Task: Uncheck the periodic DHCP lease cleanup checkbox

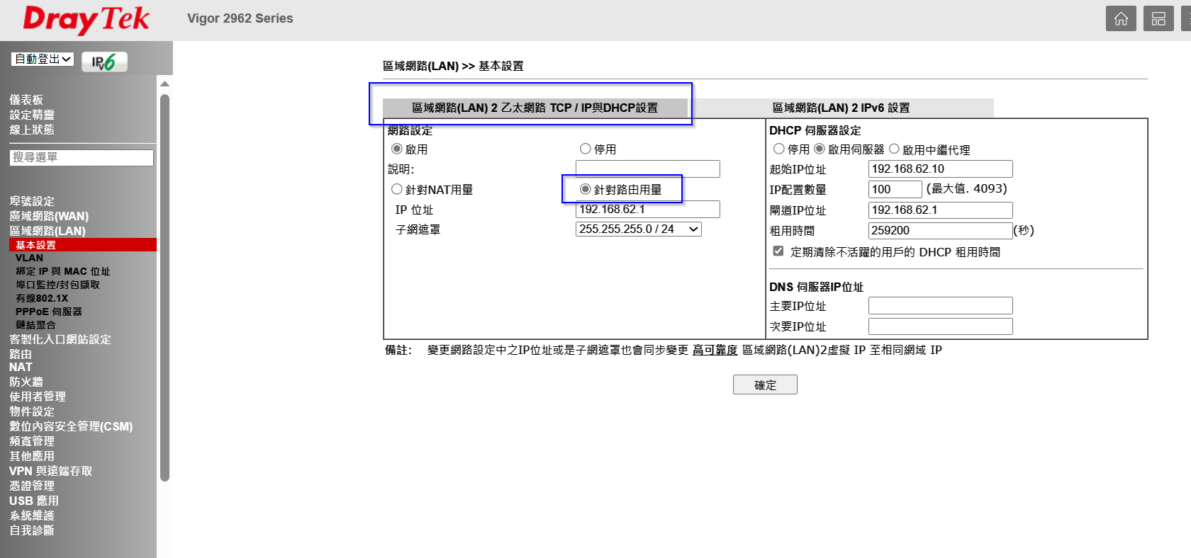Action: [778, 251]
